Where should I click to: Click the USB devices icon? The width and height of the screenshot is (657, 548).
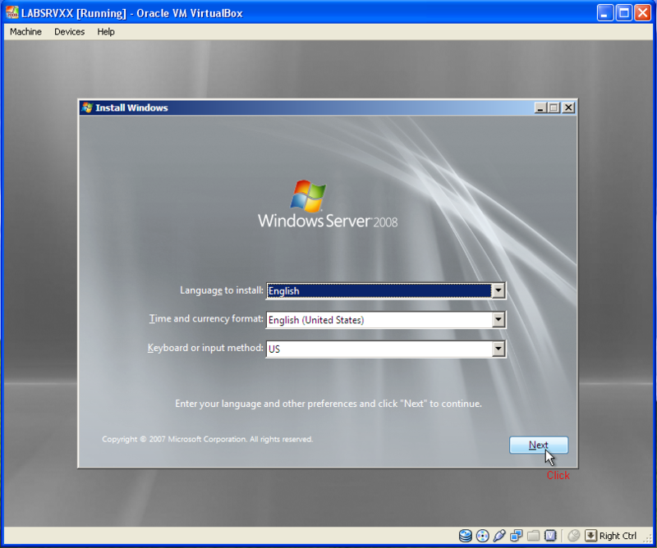(x=499, y=536)
